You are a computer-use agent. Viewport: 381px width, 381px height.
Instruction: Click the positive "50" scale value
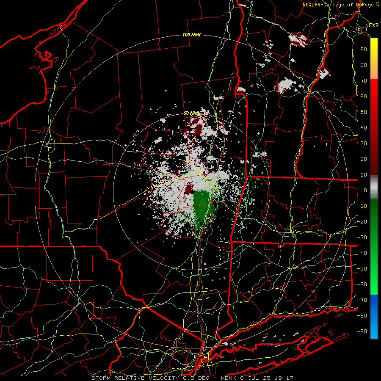pyautogui.click(x=364, y=112)
